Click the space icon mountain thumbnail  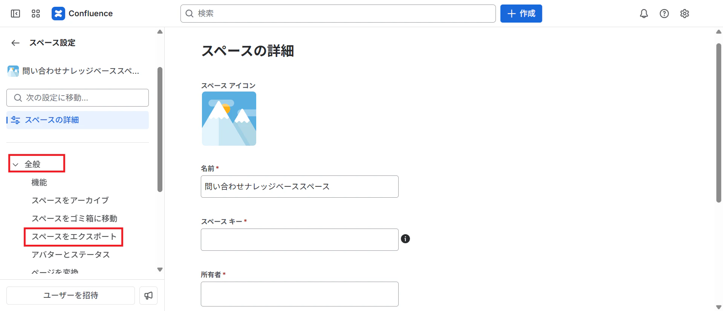click(229, 119)
